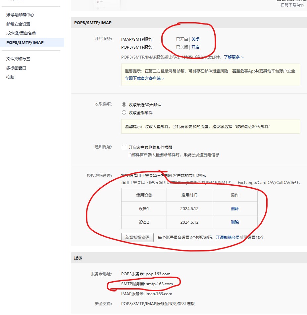Open 反垃圾/黑白名单 in the sidebar
Viewport: 307px width, 315px height.
click(x=21, y=33)
